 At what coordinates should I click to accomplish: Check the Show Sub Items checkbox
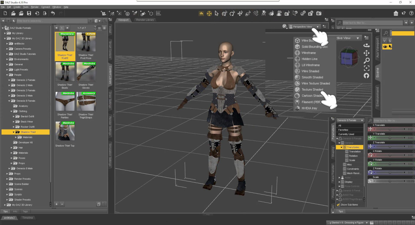338,204
